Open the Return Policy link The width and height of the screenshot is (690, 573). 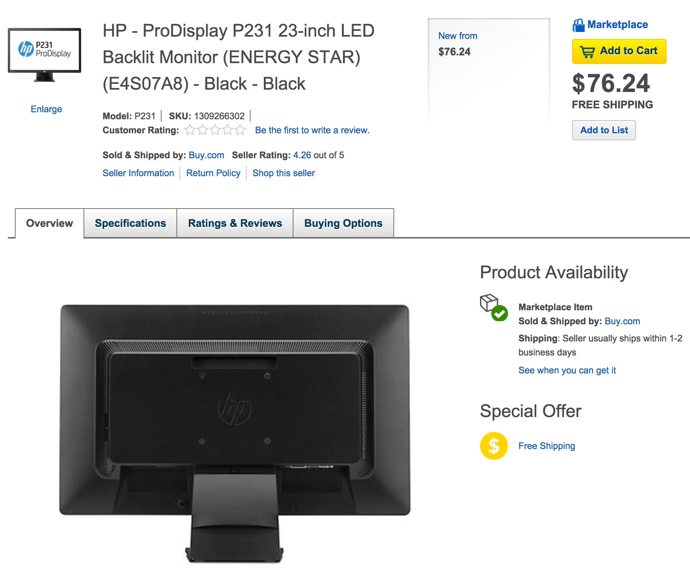(x=213, y=173)
